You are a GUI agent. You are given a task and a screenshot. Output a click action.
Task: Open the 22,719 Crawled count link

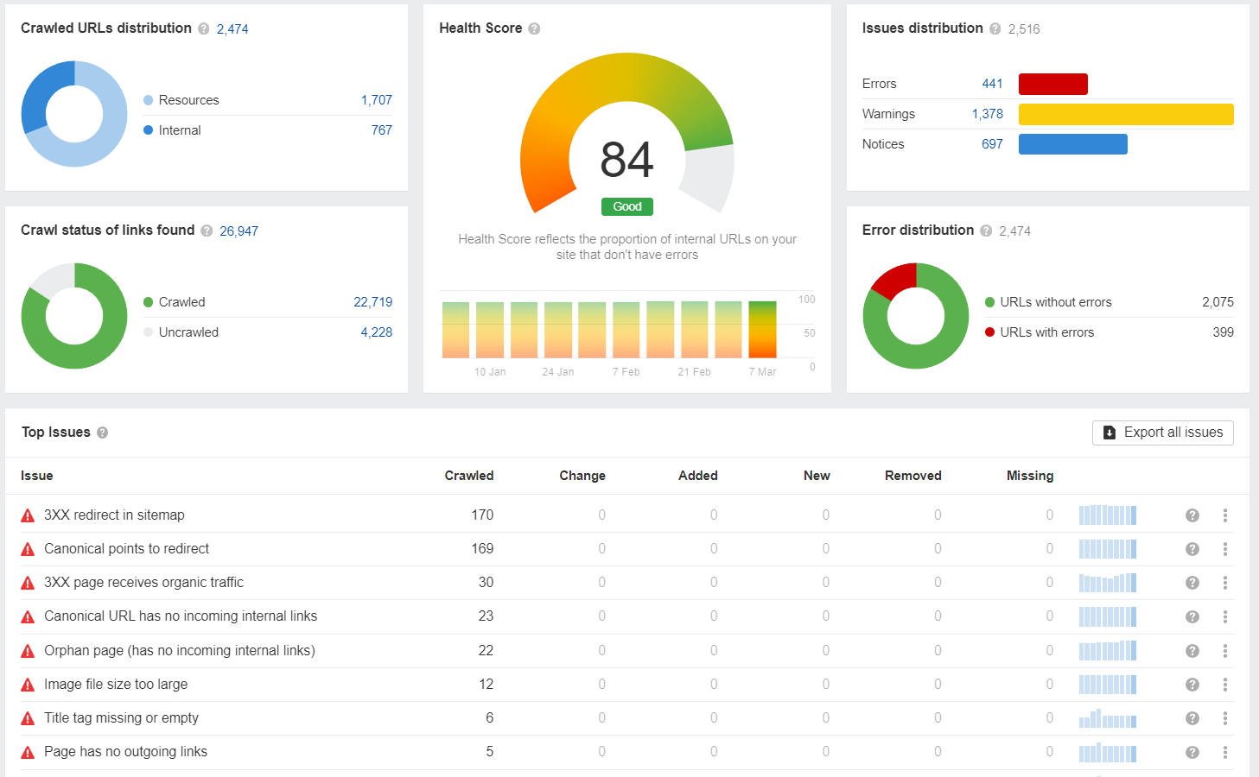point(373,302)
